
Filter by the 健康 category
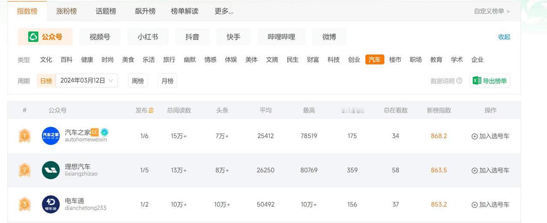point(87,59)
